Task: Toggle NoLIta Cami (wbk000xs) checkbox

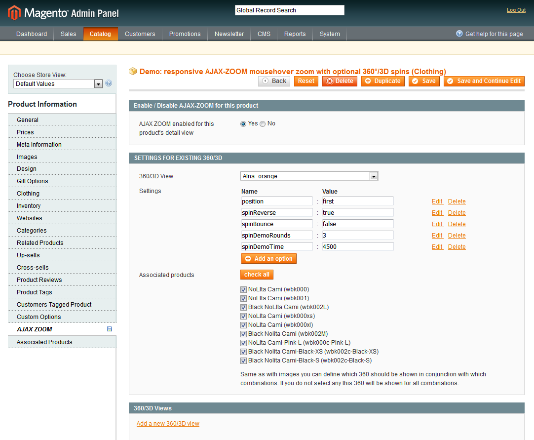Action: click(243, 316)
